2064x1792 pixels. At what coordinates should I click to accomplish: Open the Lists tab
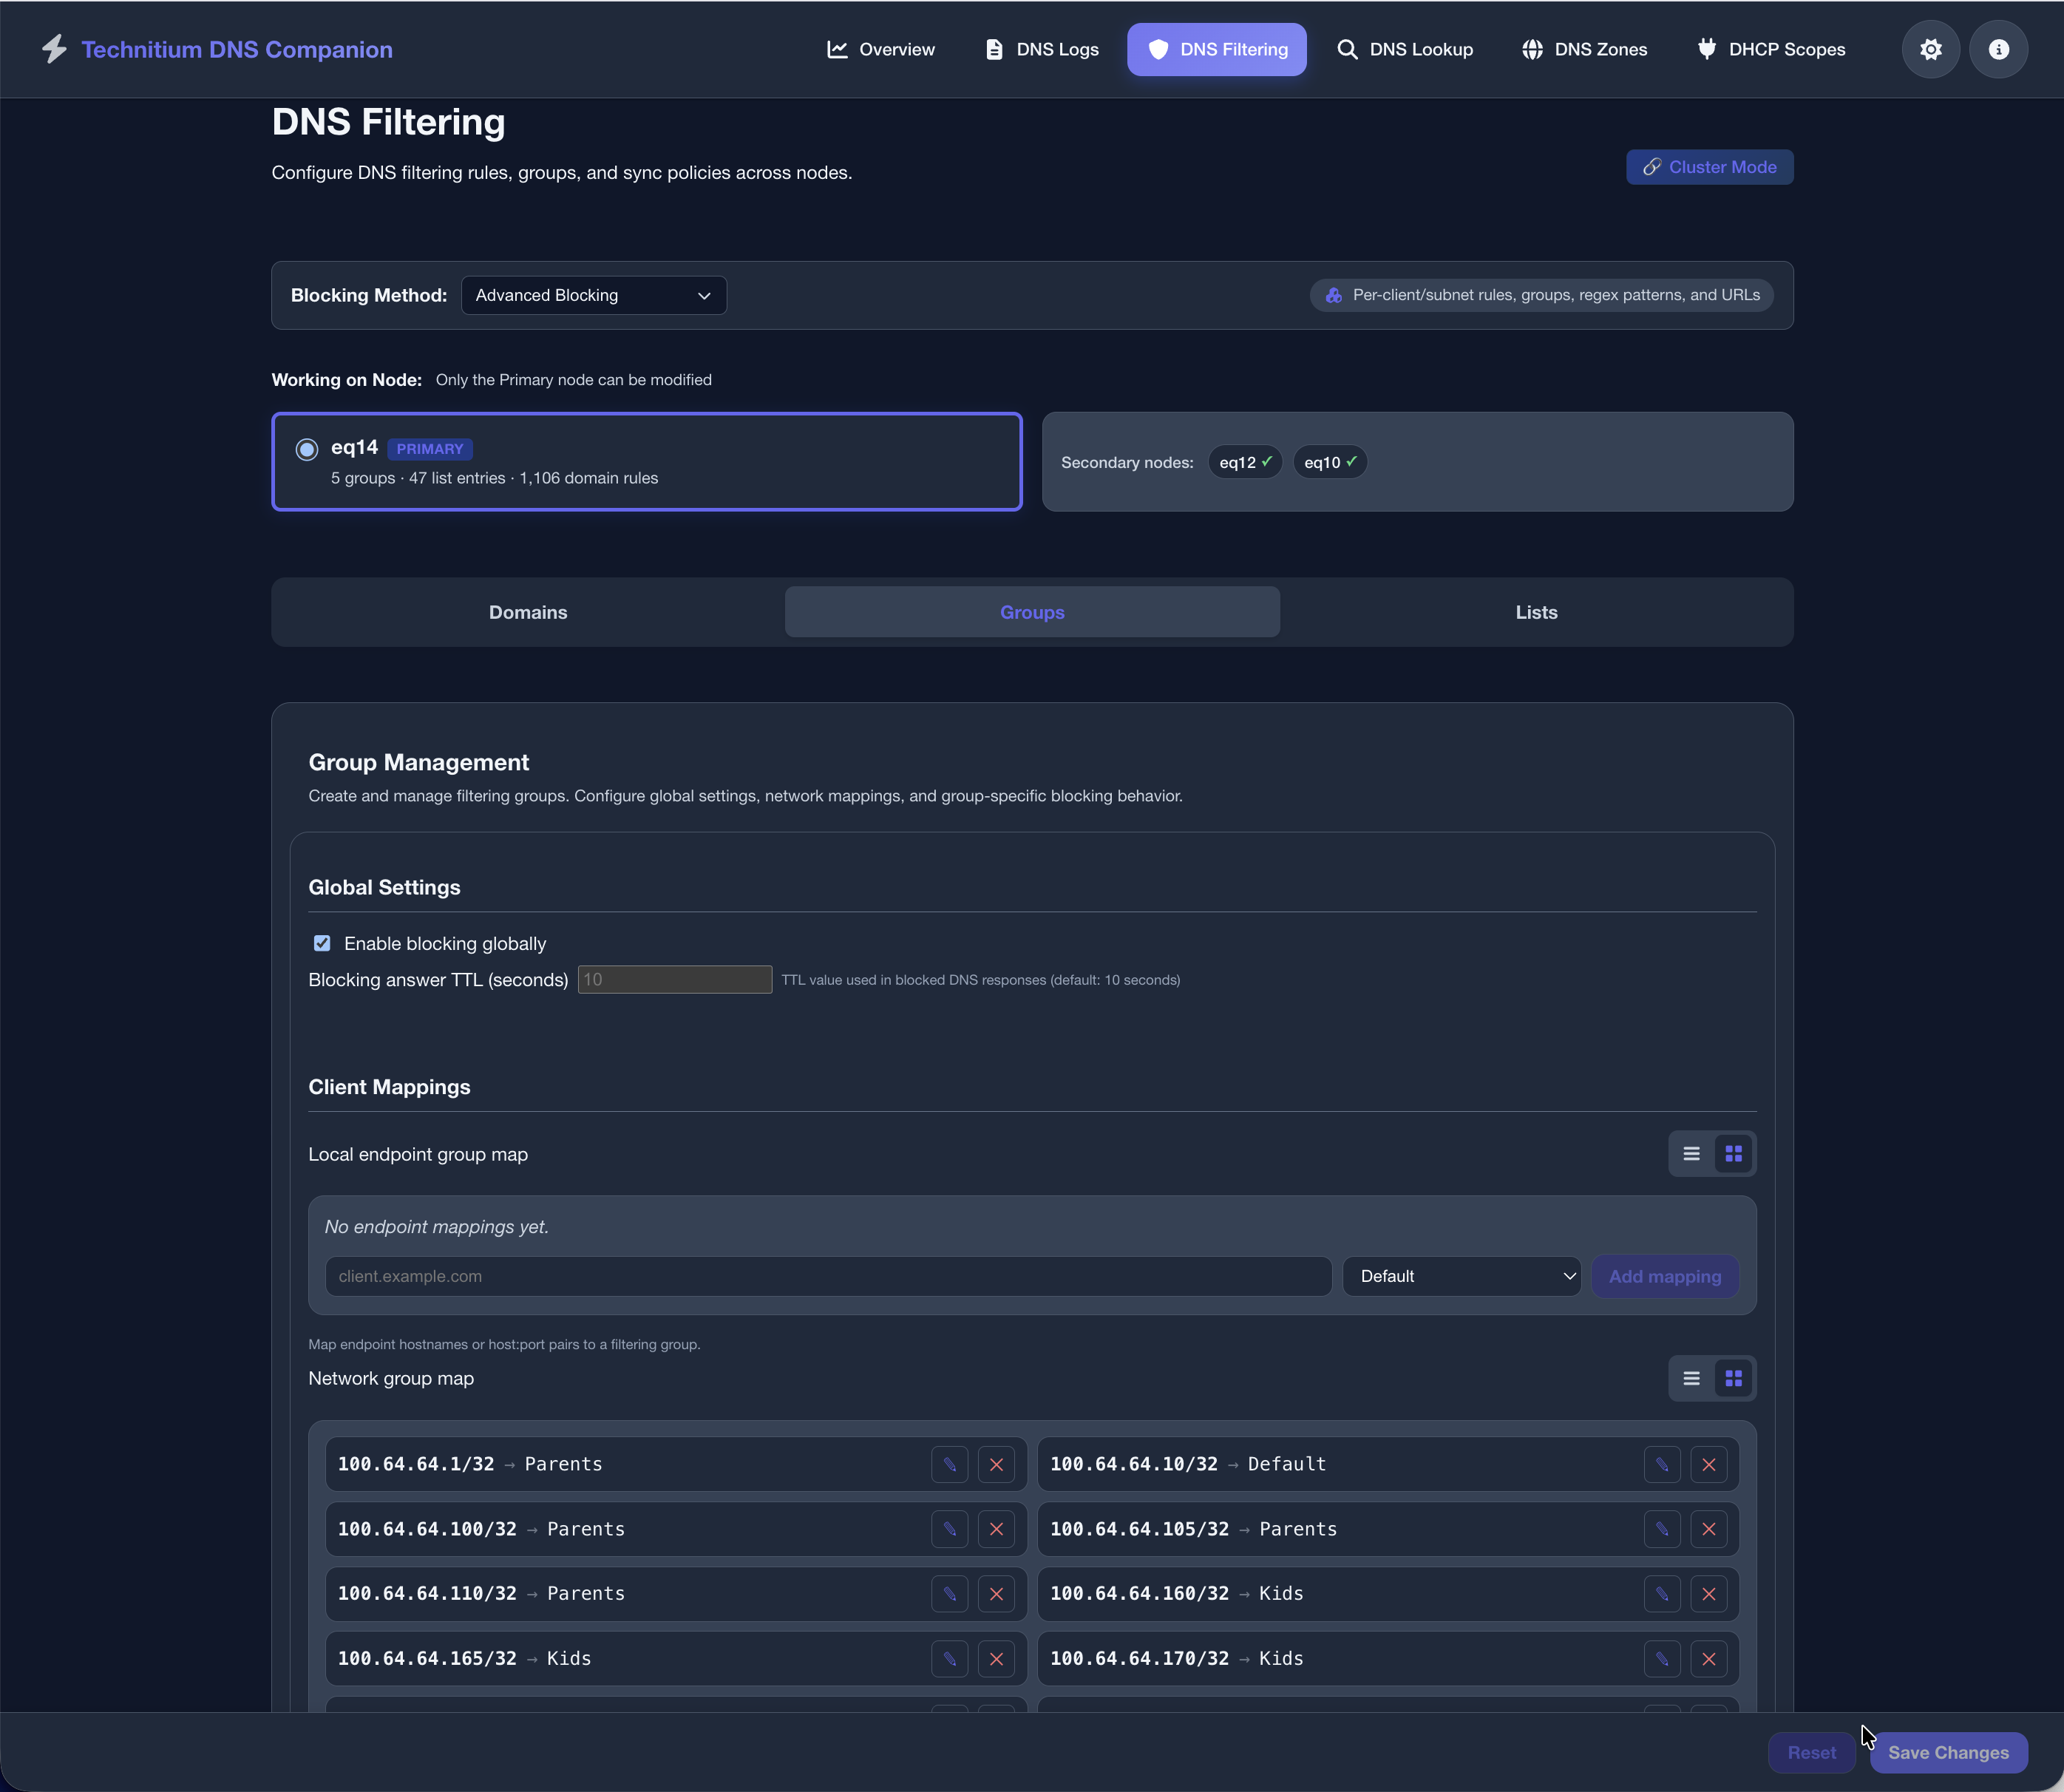[1536, 611]
